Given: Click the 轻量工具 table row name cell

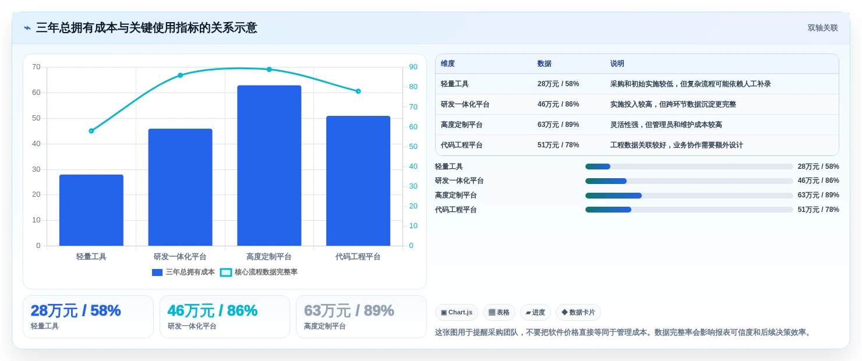Looking at the screenshot, I should click(x=455, y=84).
